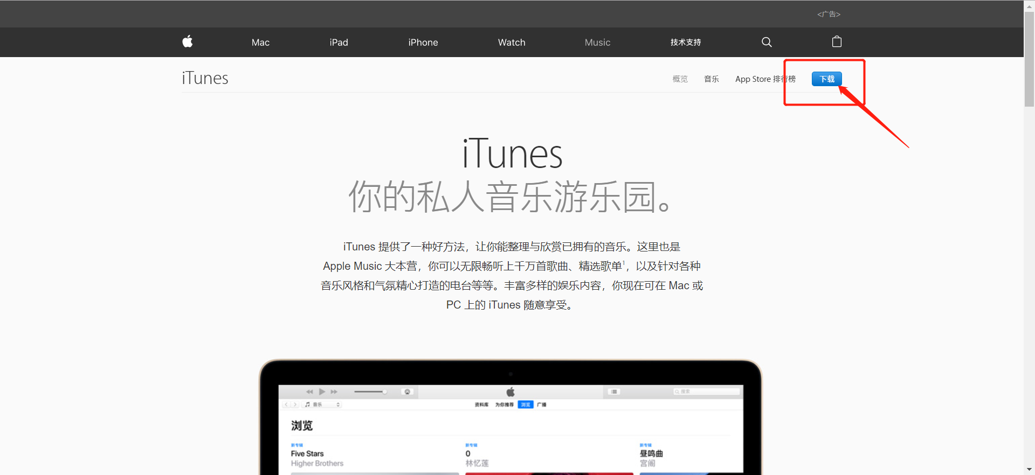This screenshot has height=475, width=1035.
Task: Open App Store 排行榜 link
Action: click(x=765, y=79)
